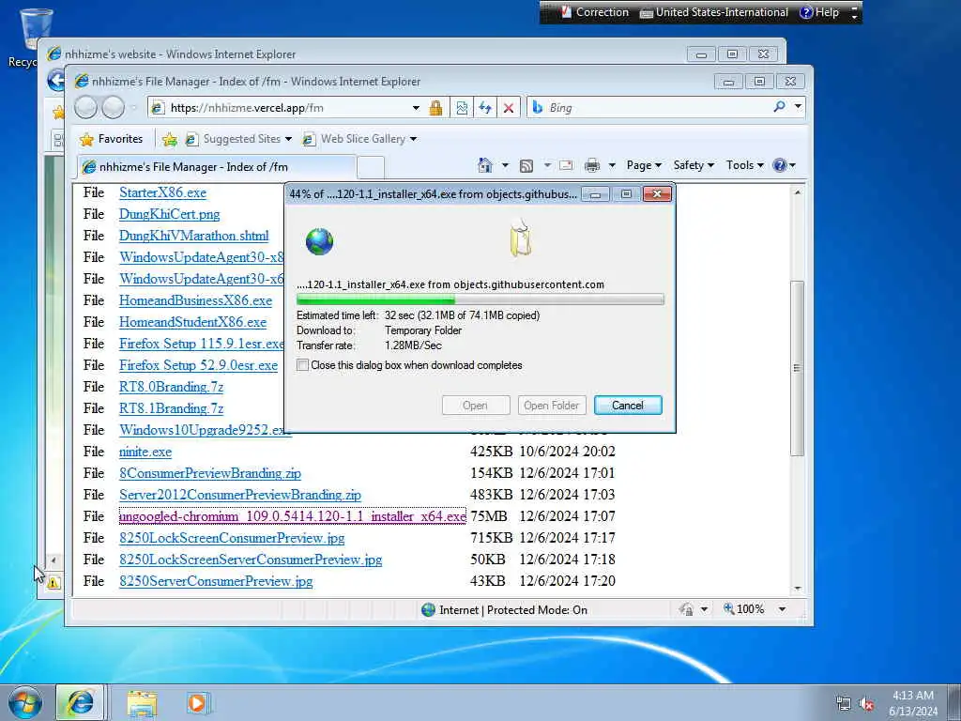Click the Help button on language bar
Image resolution: width=961 pixels, height=721 pixels.
819,12
